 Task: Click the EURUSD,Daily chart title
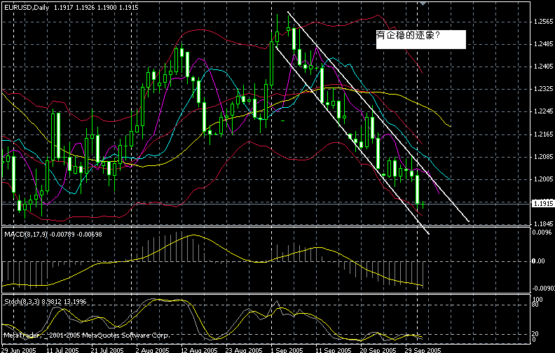(27, 8)
